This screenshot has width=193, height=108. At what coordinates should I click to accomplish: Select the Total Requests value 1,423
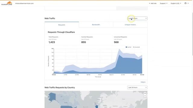[52, 42]
